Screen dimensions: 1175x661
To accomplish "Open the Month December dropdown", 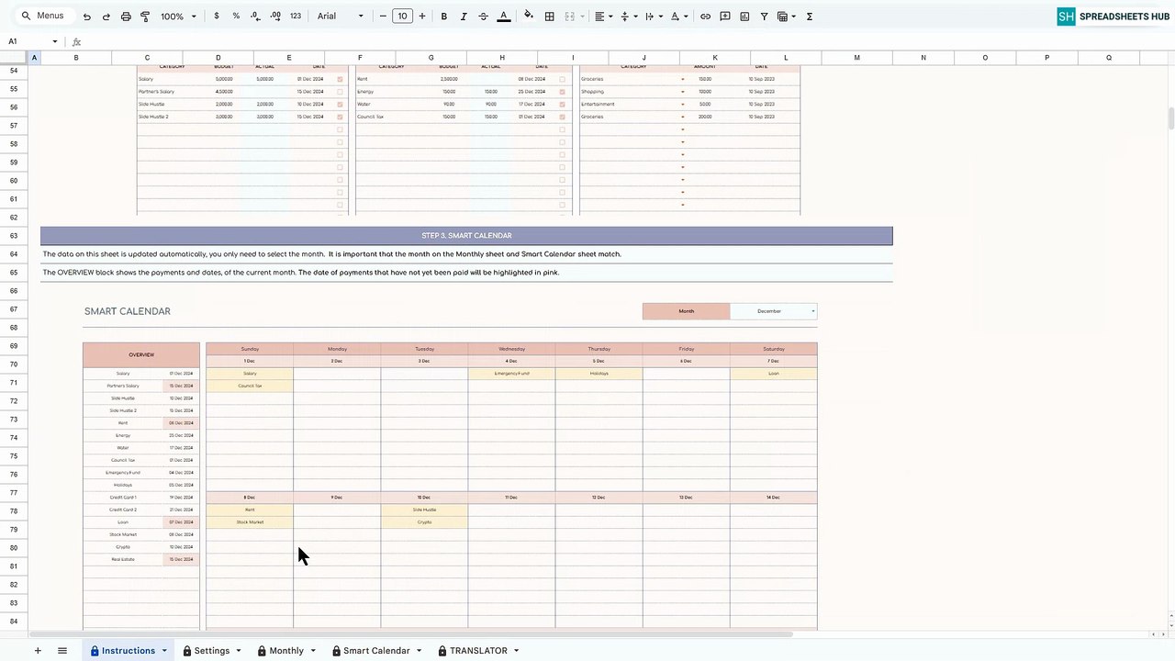I will pos(773,311).
